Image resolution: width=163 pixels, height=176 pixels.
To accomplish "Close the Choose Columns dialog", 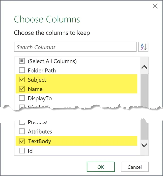I will point(155,6).
